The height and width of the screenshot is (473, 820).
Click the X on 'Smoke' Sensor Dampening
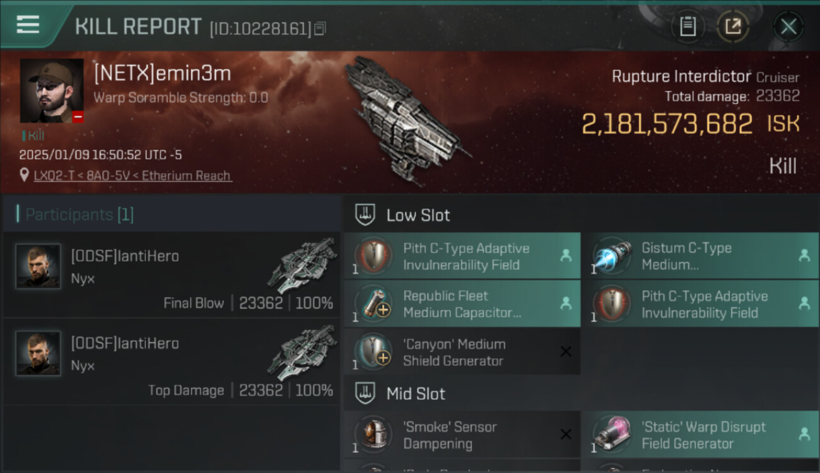(566, 434)
